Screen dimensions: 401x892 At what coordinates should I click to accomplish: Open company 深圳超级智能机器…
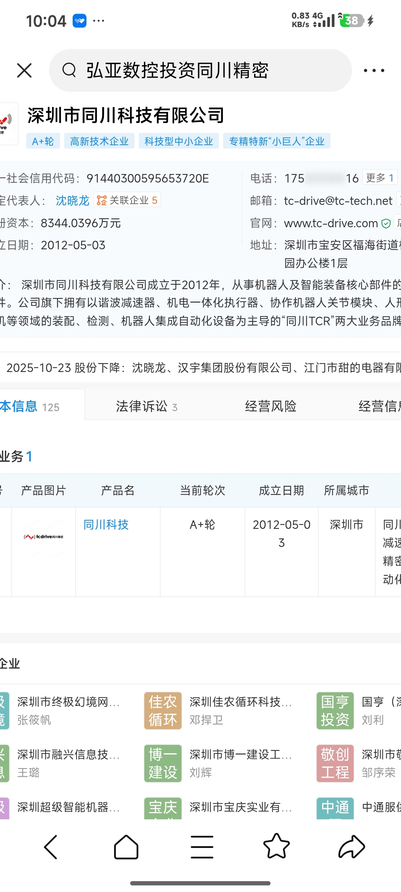[x=68, y=807]
